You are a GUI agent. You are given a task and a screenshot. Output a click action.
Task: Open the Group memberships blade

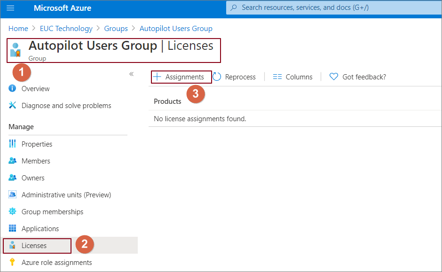tap(53, 212)
